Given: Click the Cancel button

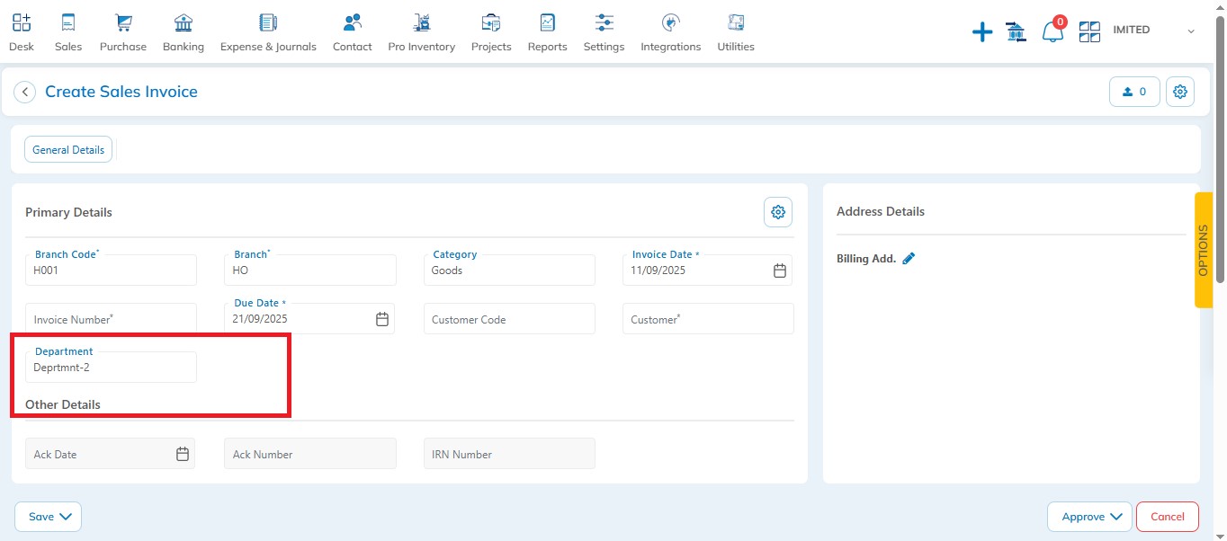Looking at the screenshot, I should 1167,517.
